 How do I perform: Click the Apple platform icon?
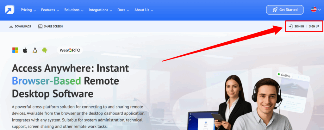pyautogui.click(x=25, y=50)
